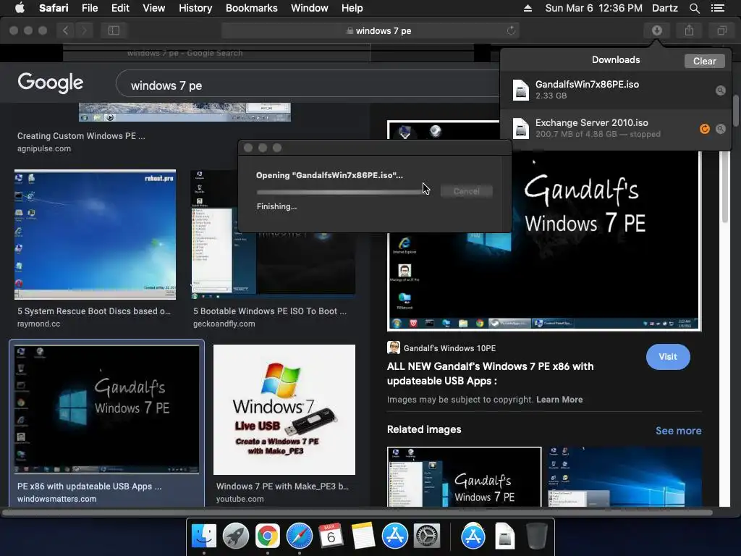Open '5 Bootable Windows PE ISO To Boot' link
Viewport: 741px width, 556px height.
click(x=269, y=311)
